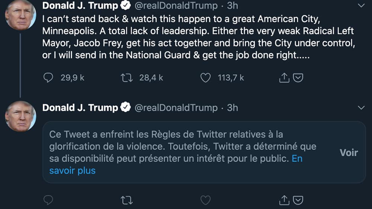Open the Donald J. Trump name on first tweet
372x209 pixels.
[x=80, y=6]
